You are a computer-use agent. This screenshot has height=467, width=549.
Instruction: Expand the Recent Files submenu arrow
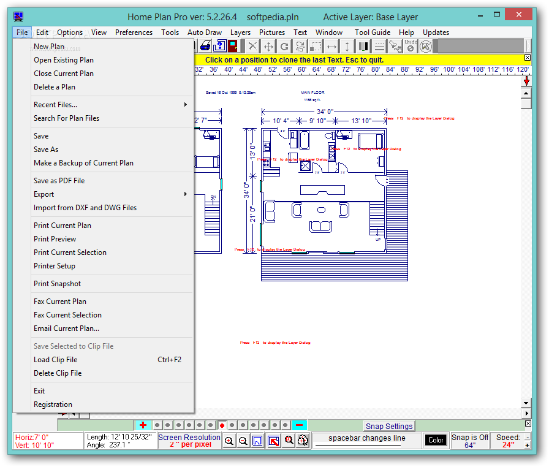pyautogui.click(x=186, y=105)
